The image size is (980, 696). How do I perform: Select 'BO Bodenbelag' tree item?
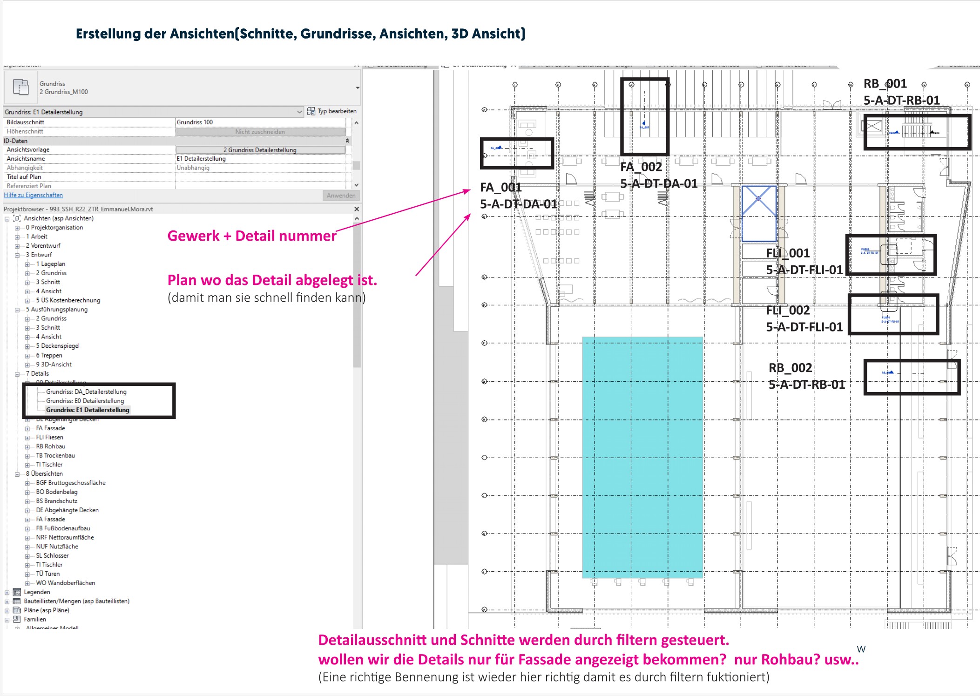[x=56, y=492]
